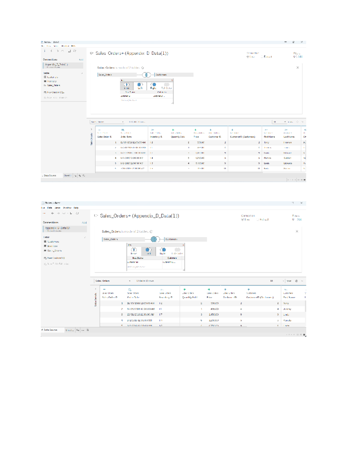
Task: Select Live connection radio in lower window
Action: click(243, 219)
